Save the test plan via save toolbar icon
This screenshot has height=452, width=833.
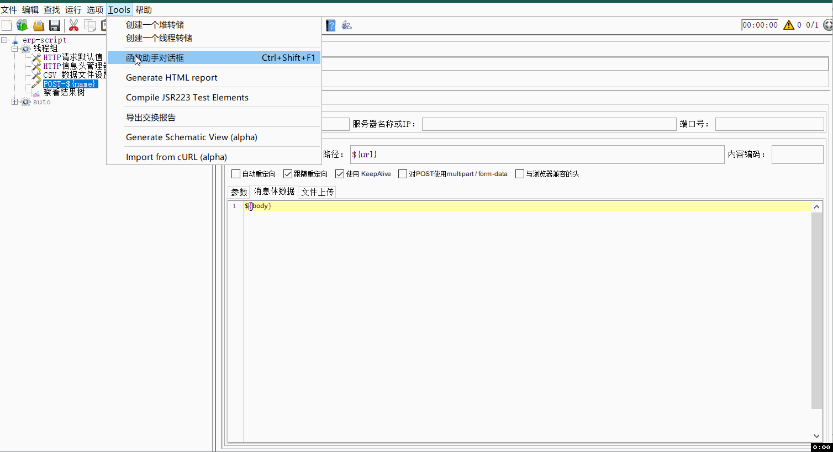54,25
